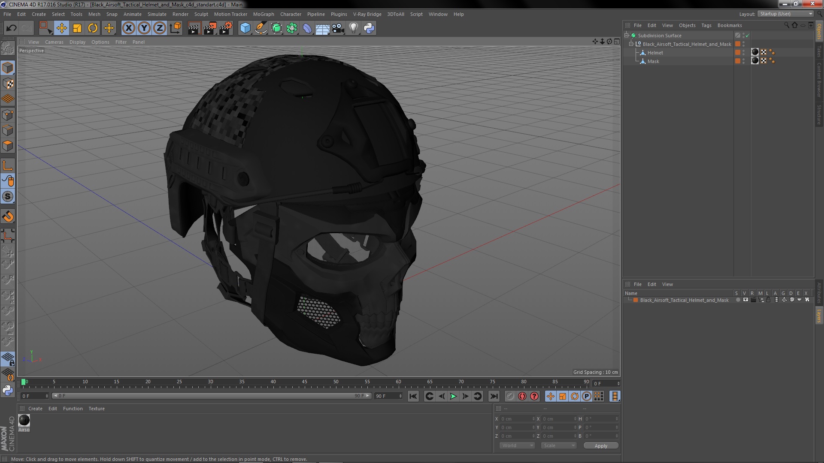
Task: Open the deformer objects icon
Action: point(307,28)
